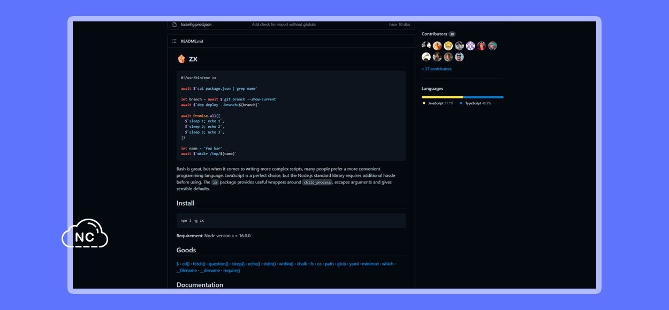Open the yellow round contributor avatar
Screen dimensions: 669x310
click(x=448, y=46)
